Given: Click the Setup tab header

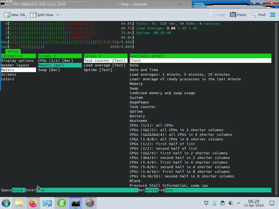Looking at the screenshot, I should pyautogui.click(x=13, y=51).
